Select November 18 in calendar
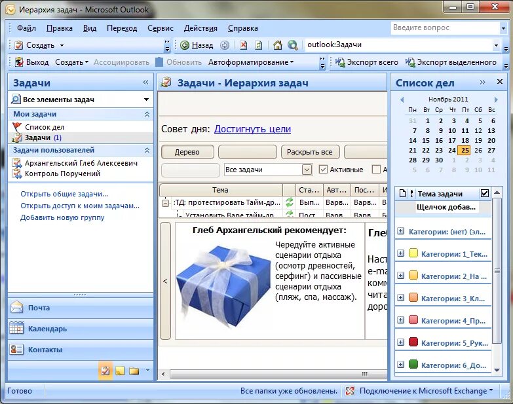Viewport: 513px width, 404px height. (x=465, y=140)
